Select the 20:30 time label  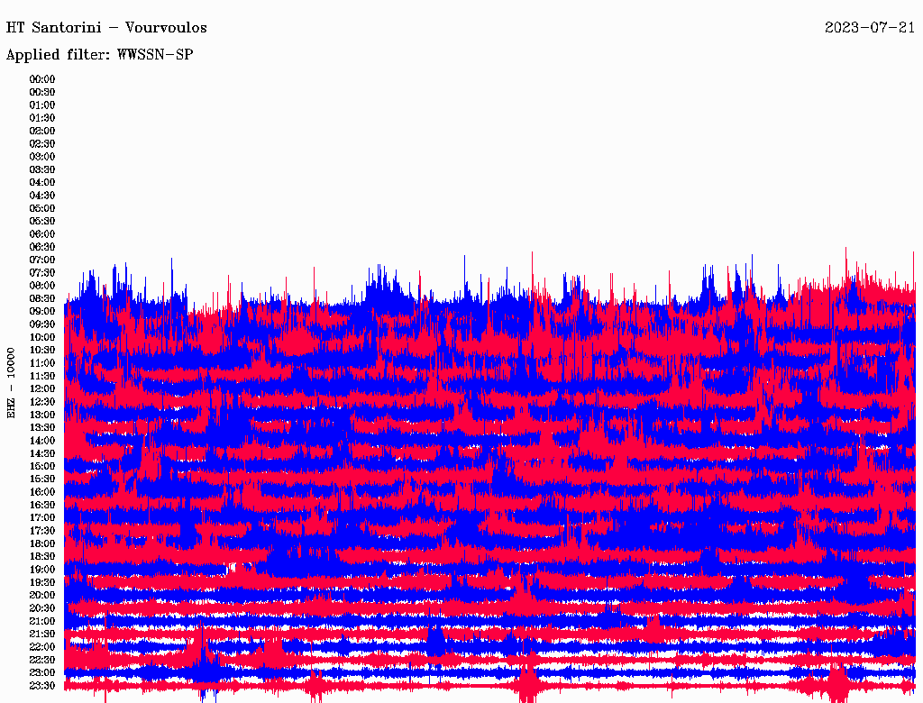(42, 608)
